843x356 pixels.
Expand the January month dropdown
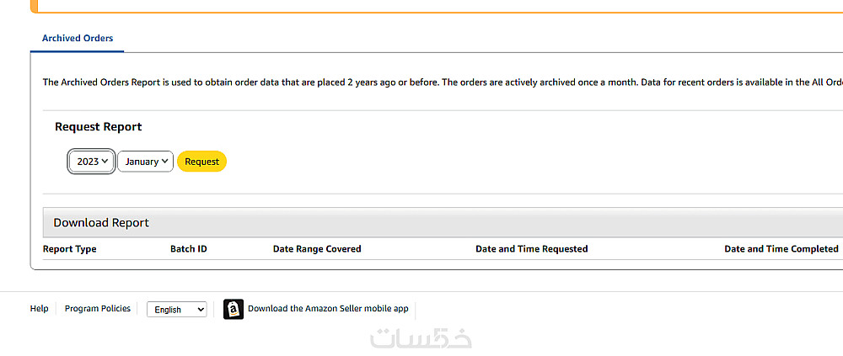tap(145, 162)
